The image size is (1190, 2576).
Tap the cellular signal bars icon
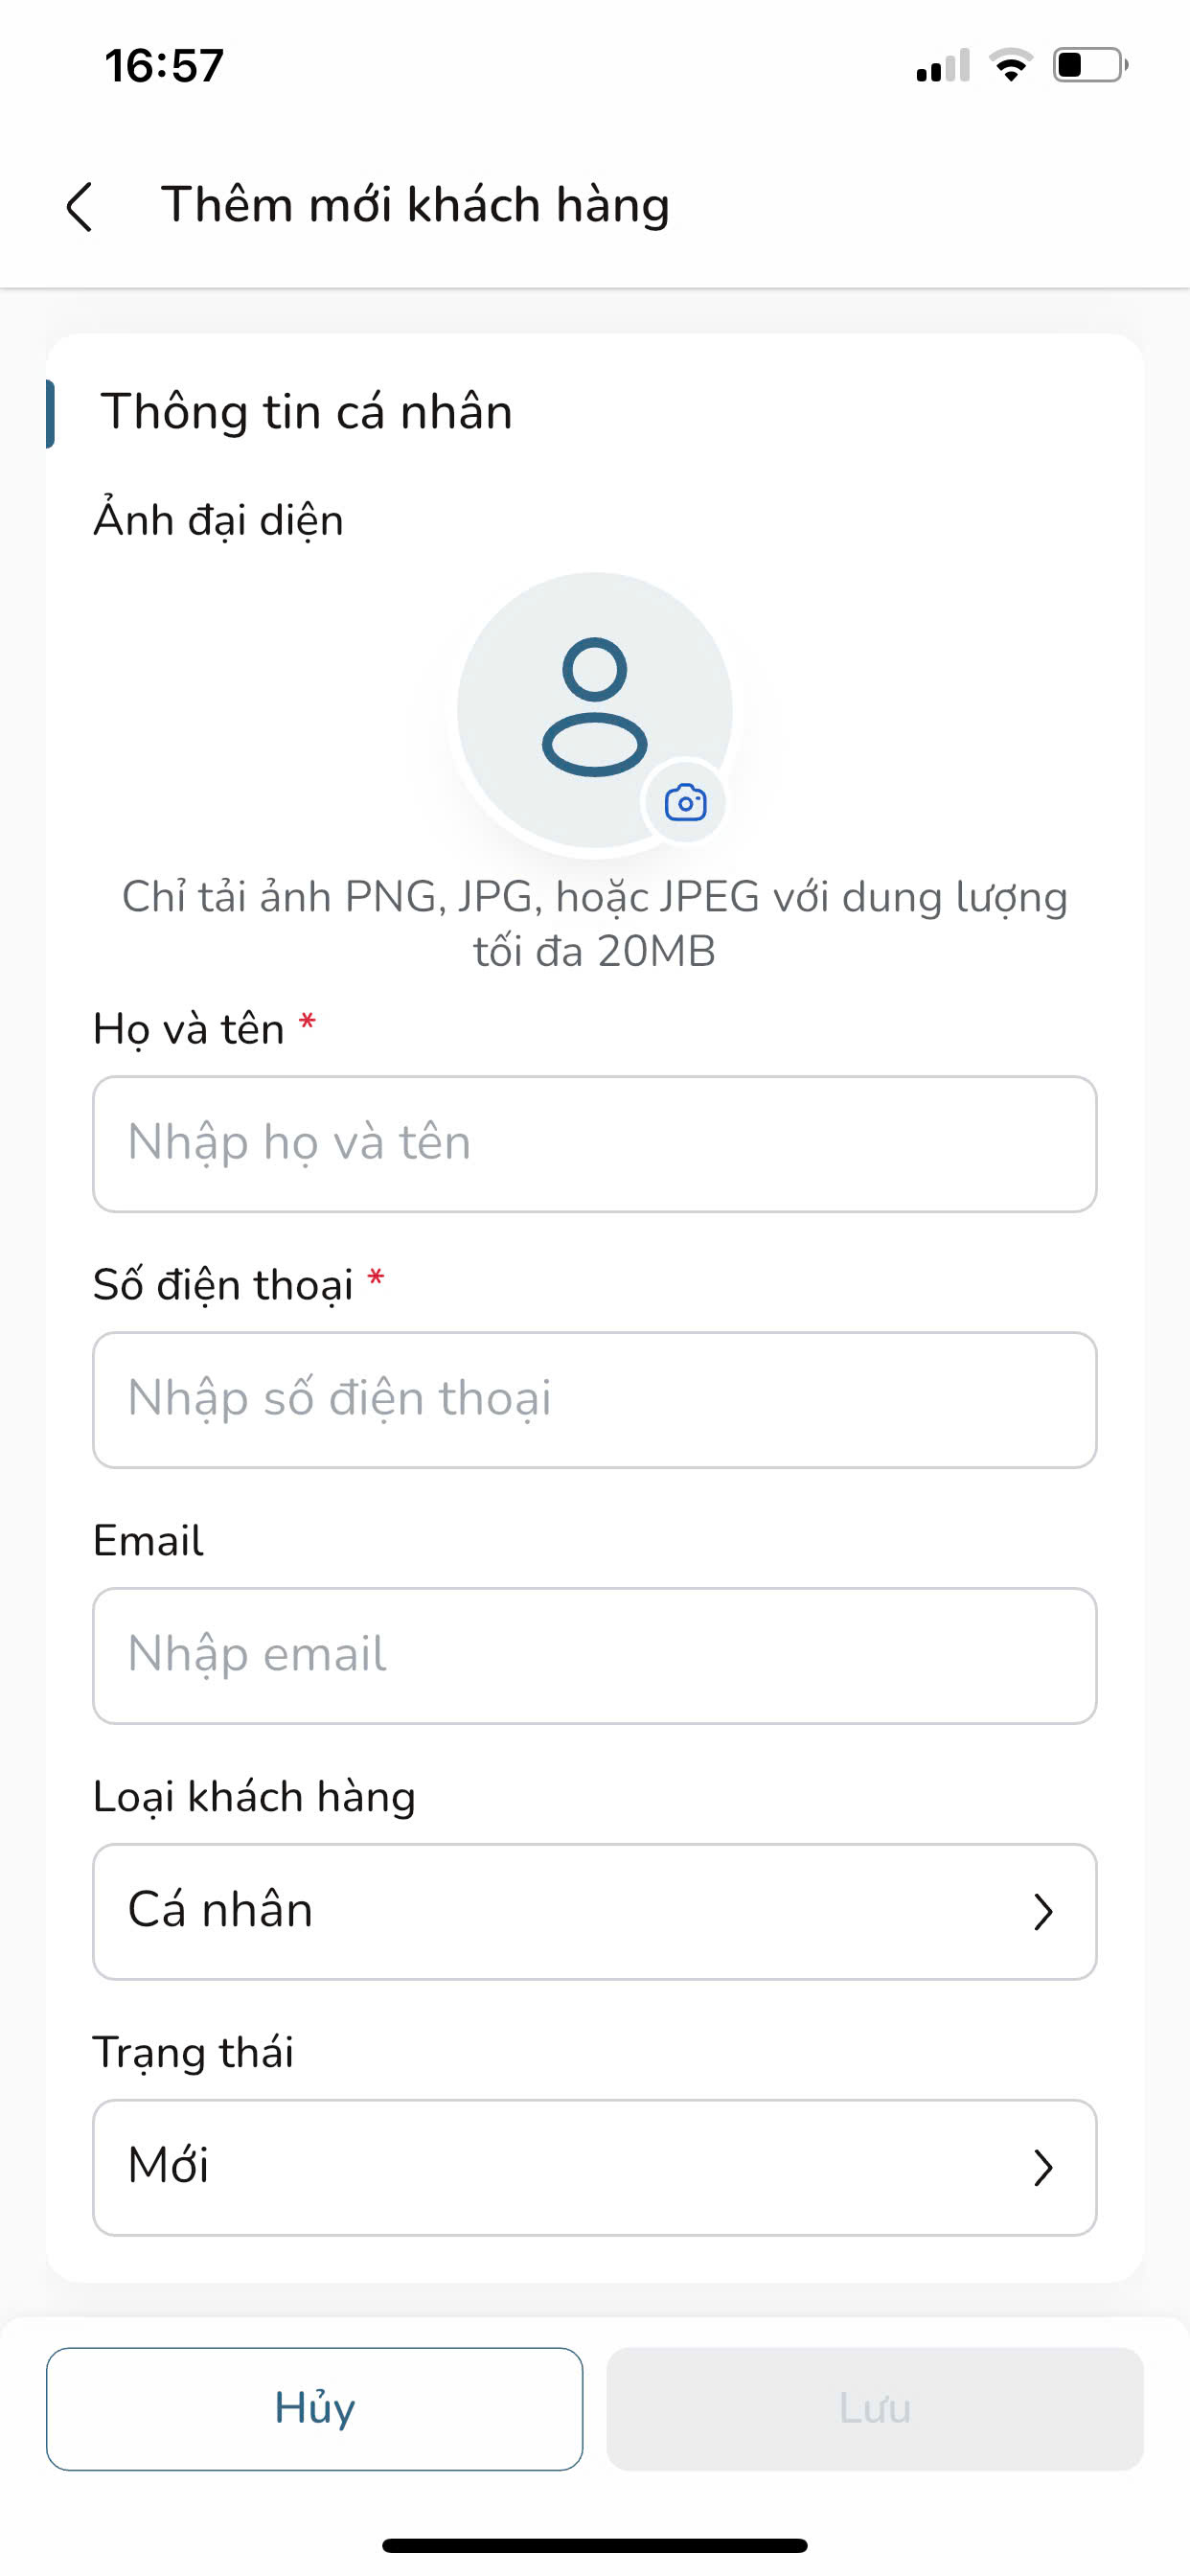pos(942,66)
